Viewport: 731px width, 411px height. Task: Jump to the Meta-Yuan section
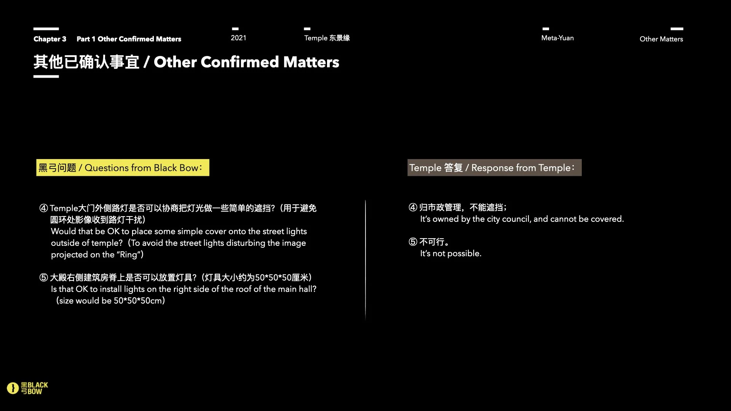[557, 38]
